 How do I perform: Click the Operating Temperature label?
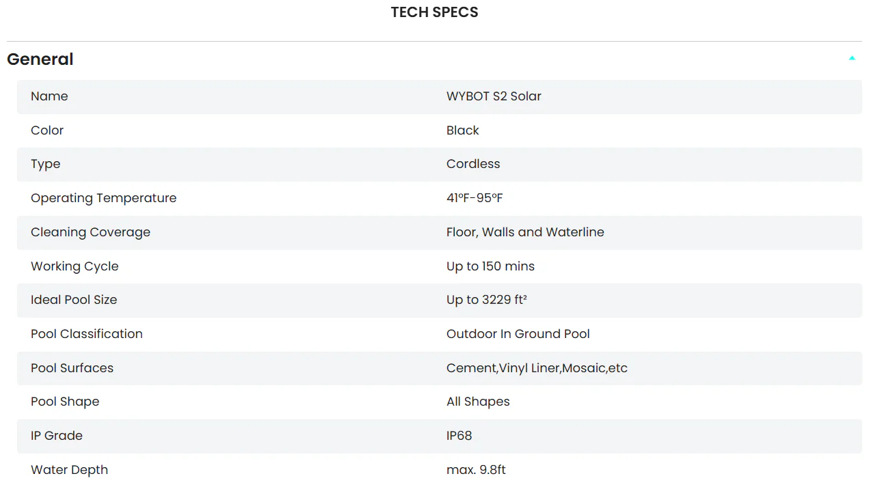point(103,198)
